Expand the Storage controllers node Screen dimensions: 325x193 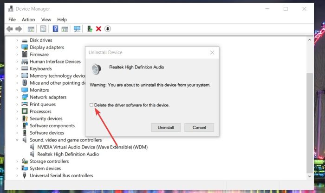tap(17, 161)
